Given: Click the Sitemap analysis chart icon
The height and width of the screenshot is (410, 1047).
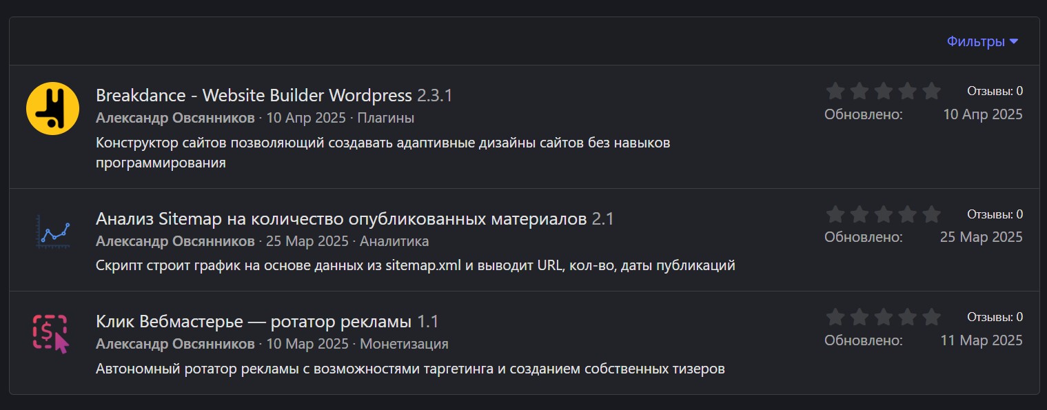Looking at the screenshot, I should tap(53, 232).
